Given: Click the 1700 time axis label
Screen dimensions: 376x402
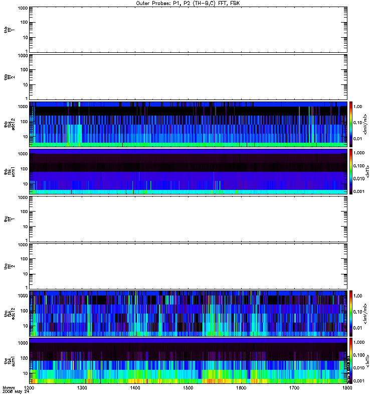Looking at the screenshot, I should click(x=294, y=388).
